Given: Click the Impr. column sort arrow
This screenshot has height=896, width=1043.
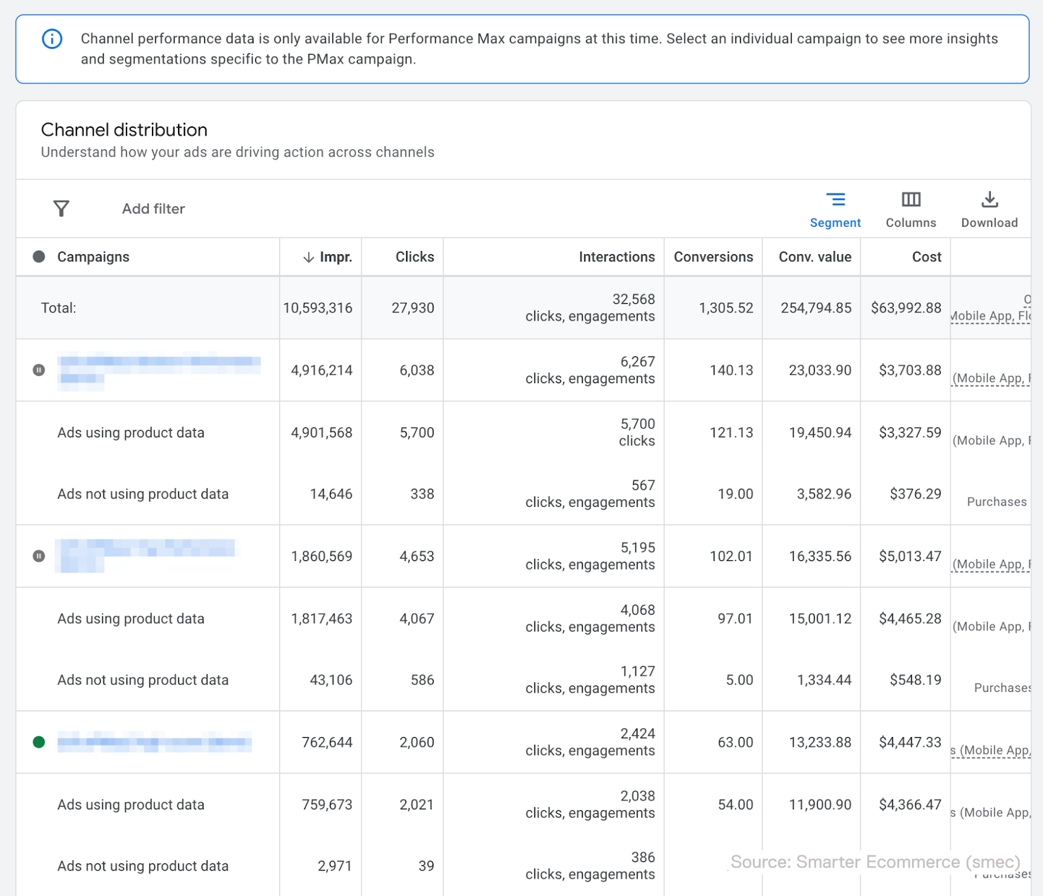Looking at the screenshot, I should click(x=308, y=257).
